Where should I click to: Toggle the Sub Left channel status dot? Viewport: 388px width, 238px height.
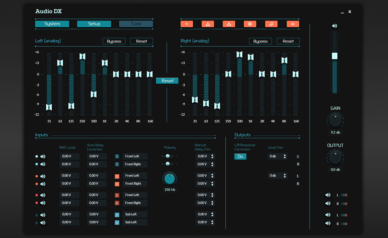coord(36,215)
